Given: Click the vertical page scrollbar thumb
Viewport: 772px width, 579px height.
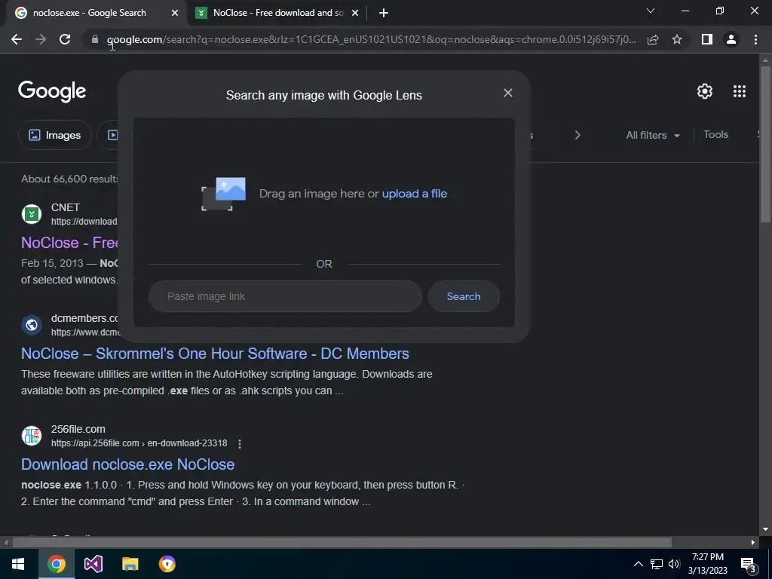Looking at the screenshot, I should tap(765, 144).
